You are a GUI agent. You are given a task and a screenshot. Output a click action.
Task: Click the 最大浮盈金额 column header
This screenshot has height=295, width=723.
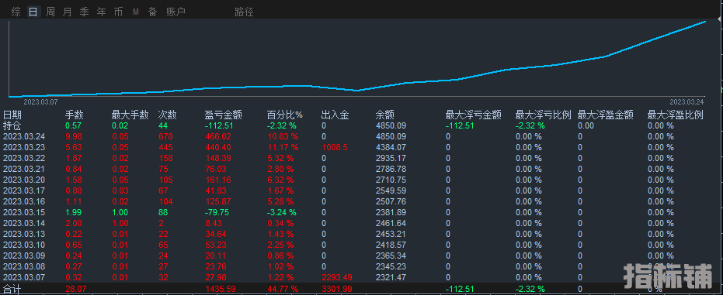(606, 115)
